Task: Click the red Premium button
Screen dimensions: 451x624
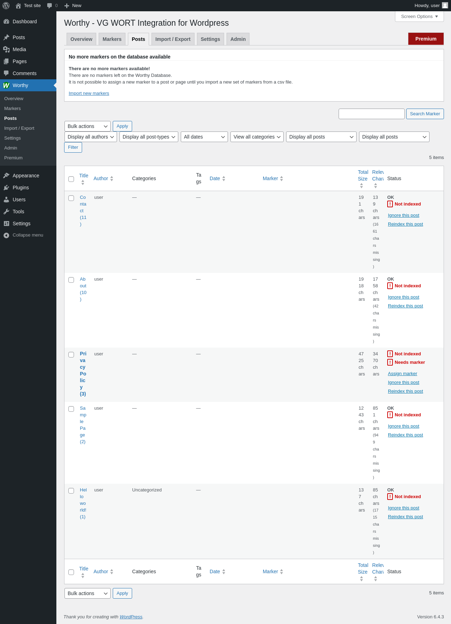Action: coord(426,39)
